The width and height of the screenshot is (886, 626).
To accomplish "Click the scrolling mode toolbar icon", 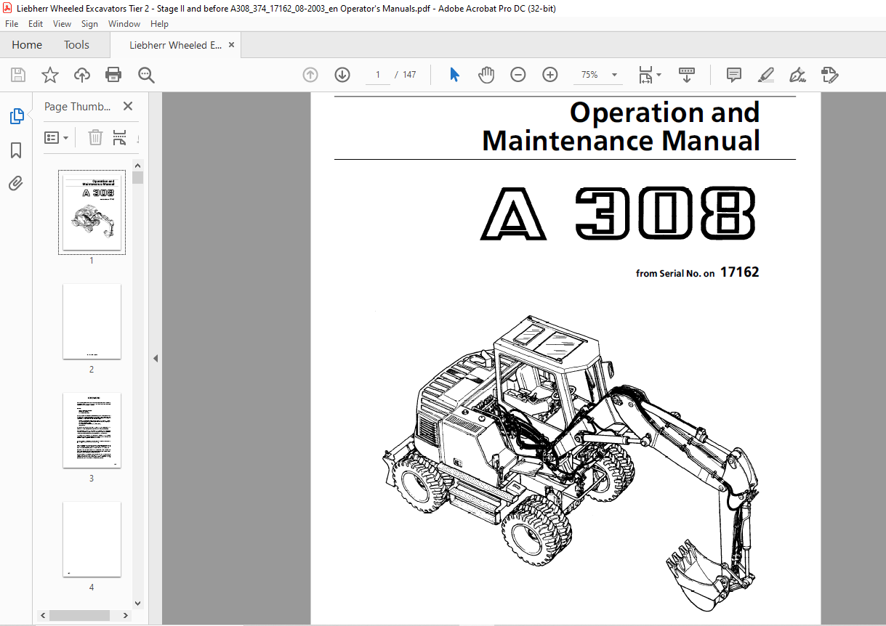I will point(687,75).
